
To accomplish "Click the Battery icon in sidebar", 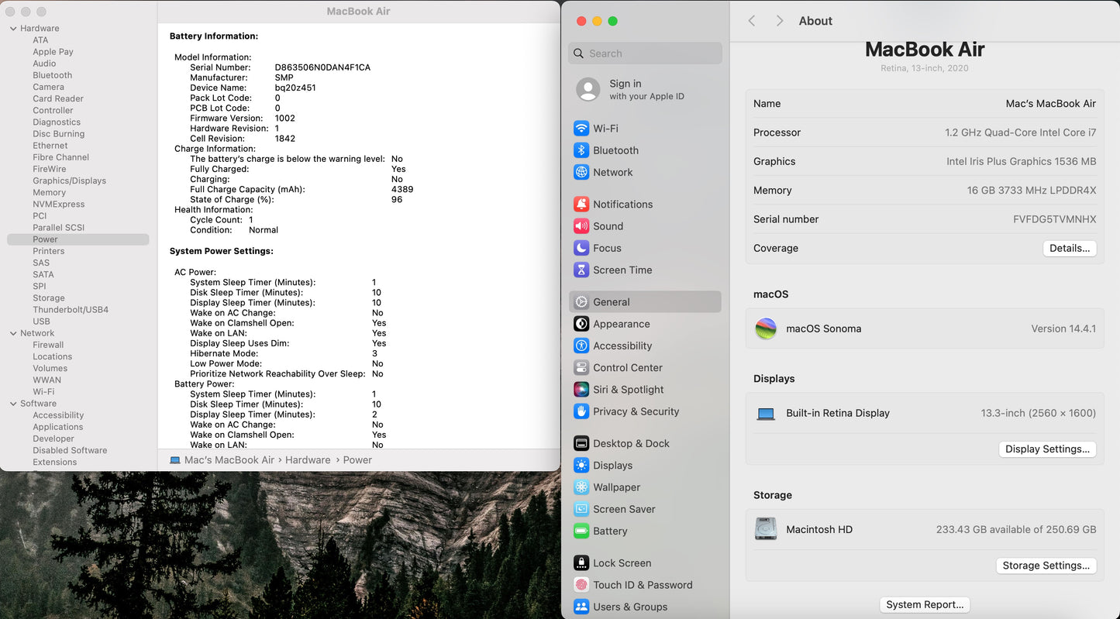I will tap(581, 531).
